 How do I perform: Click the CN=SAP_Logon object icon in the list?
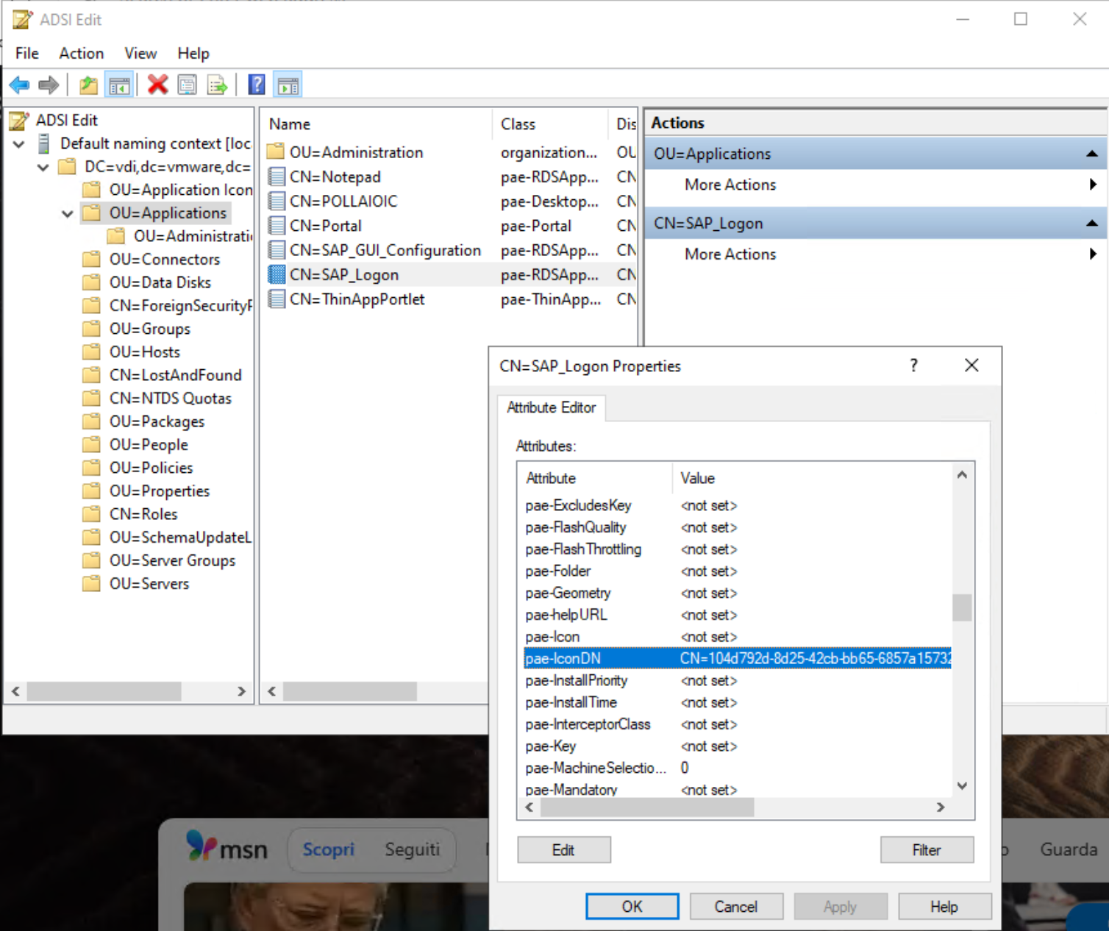277,274
